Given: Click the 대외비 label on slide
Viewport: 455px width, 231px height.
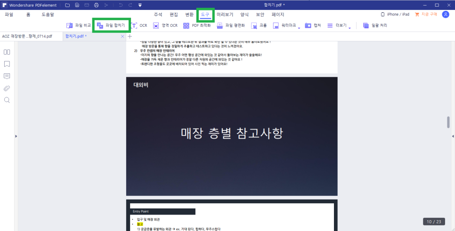Looking at the screenshot, I should (x=141, y=85).
